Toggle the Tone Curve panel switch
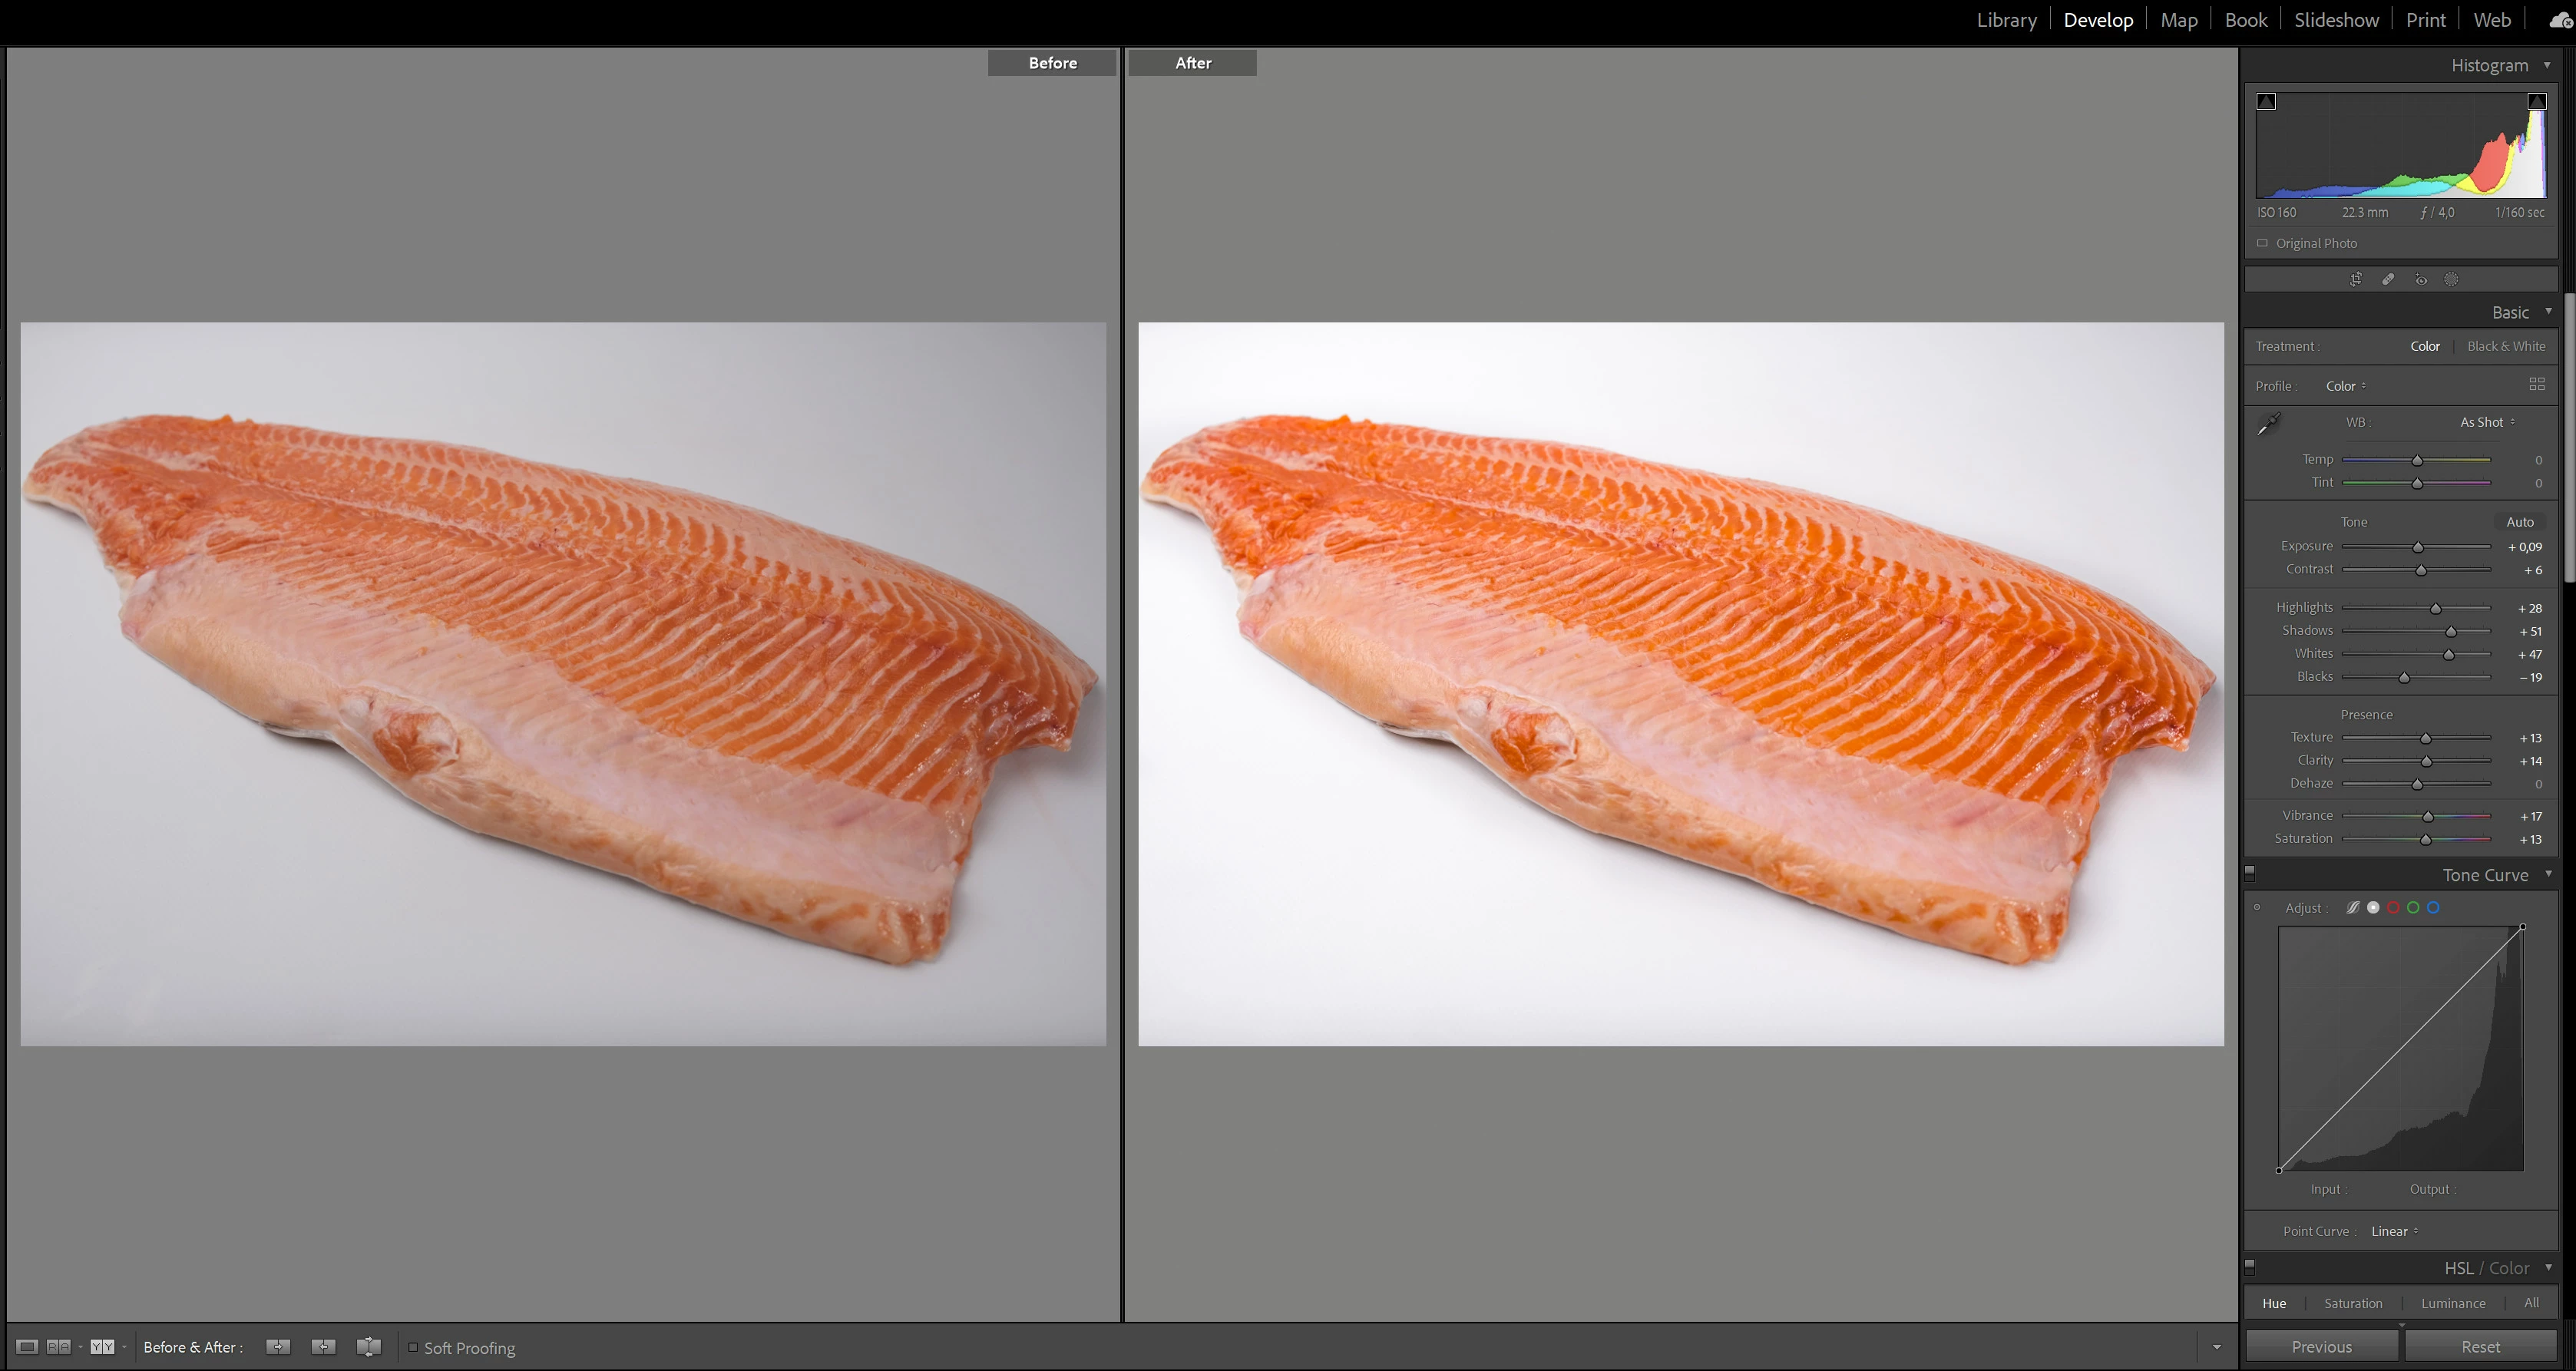The height and width of the screenshot is (1371, 2576). pyautogui.click(x=2250, y=871)
